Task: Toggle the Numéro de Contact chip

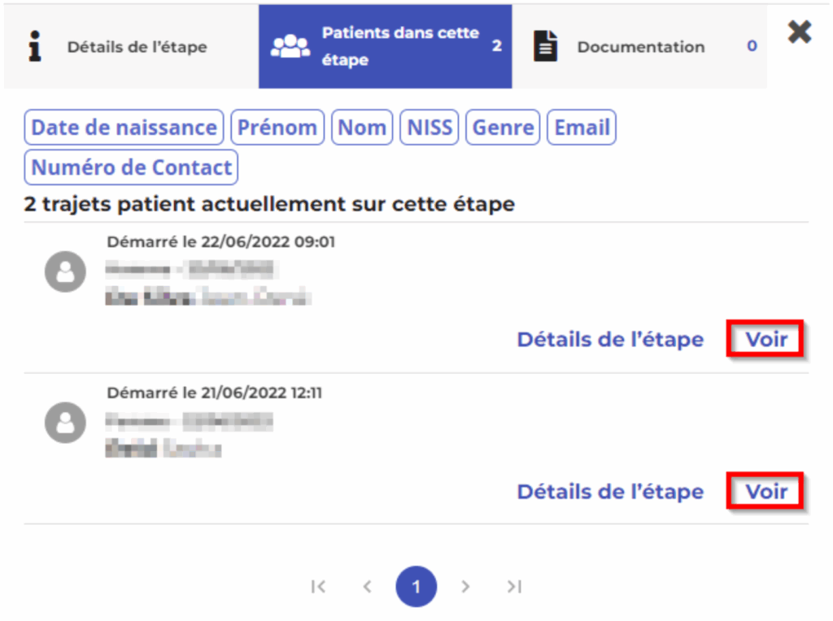Action: tap(131, 167)
